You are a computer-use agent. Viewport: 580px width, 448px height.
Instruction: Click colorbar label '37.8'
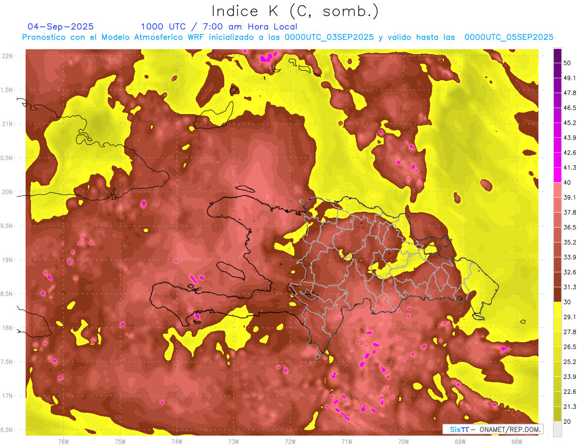570,212
